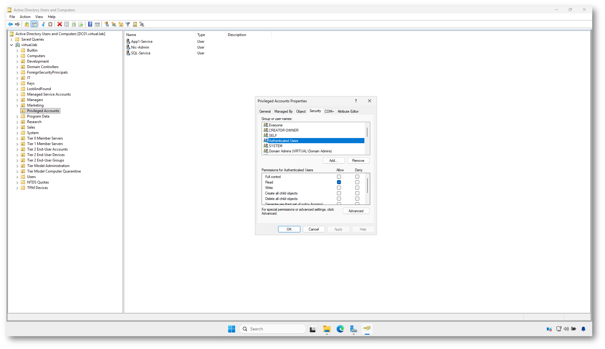The height and width of the screenshot is (349, 605).
Task: Sort the list by the Name column header
Action: coord(160,35)
